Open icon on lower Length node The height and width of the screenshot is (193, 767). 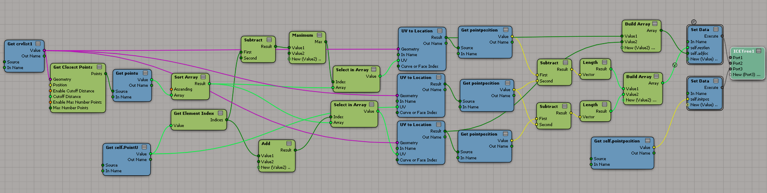pos(605,104)
